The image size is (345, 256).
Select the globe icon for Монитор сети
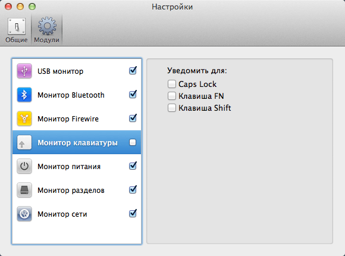[24, 214]
